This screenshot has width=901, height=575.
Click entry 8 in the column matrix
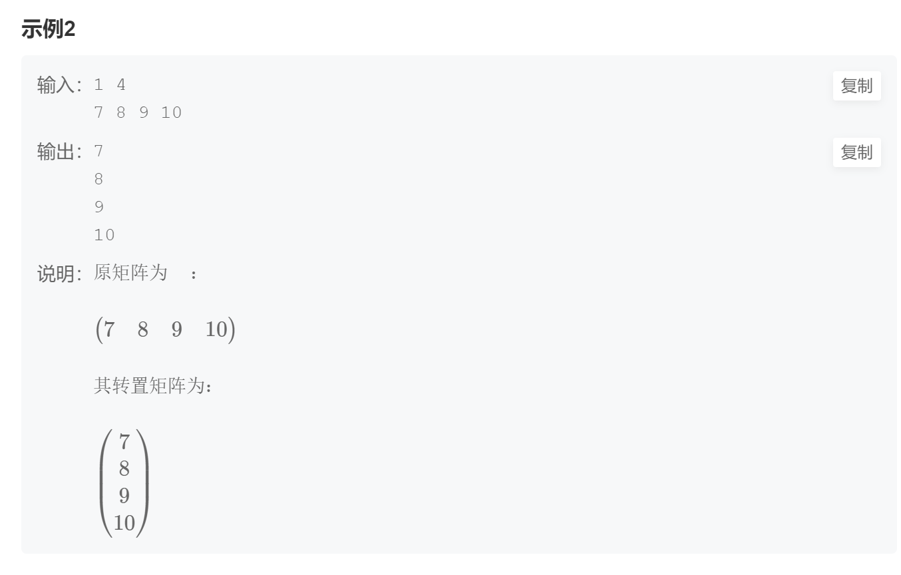(124, 469)
